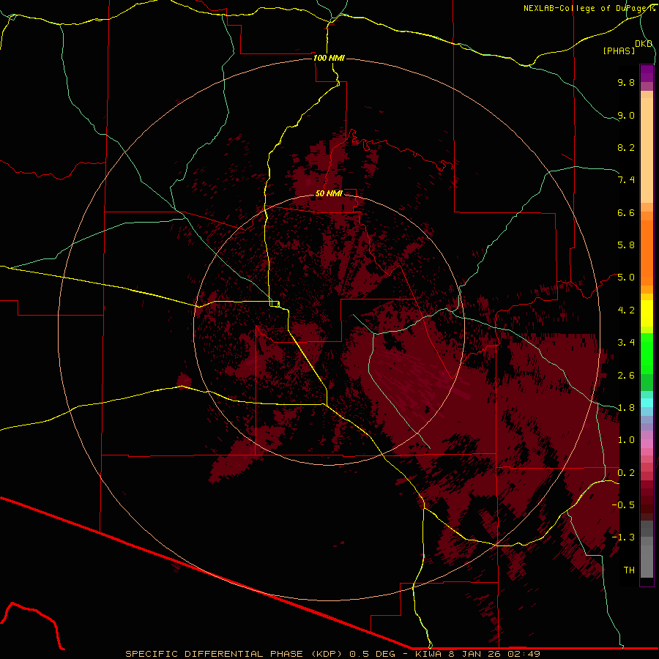Click the [PHAS] legend header label
This screenshot has height=659, width=659.
coord(619,51)
